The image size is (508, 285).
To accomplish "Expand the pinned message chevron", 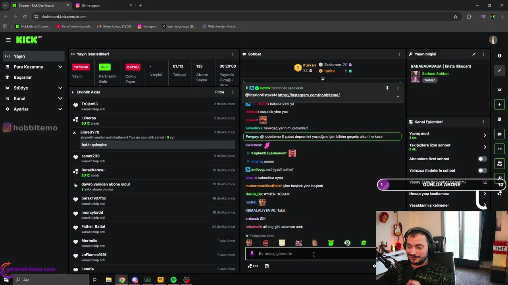I will pyautogui.click(x=398, y=96).
